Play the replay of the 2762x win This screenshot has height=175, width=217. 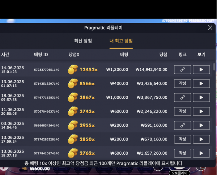tap(201, 153)
